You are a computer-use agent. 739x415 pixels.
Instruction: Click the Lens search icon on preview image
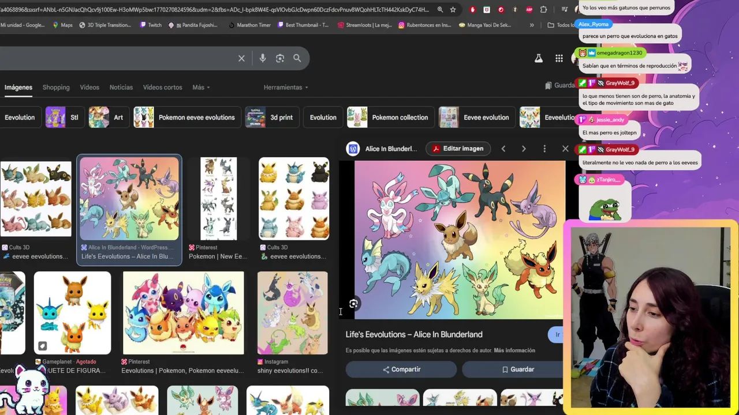tap(353, 304)
